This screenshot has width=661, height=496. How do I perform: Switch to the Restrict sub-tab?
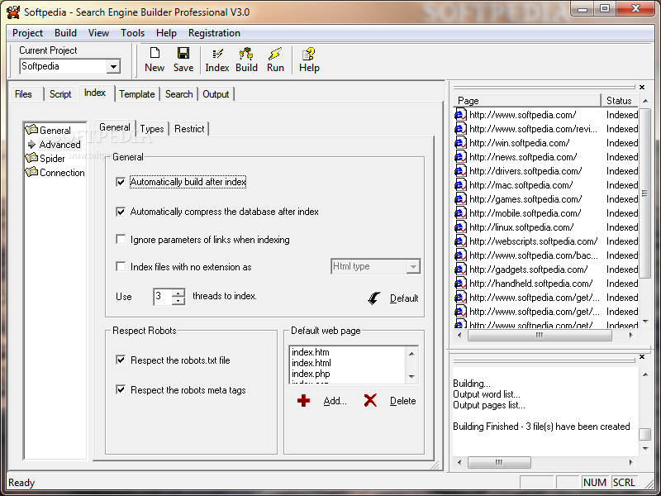click(189, 129)
